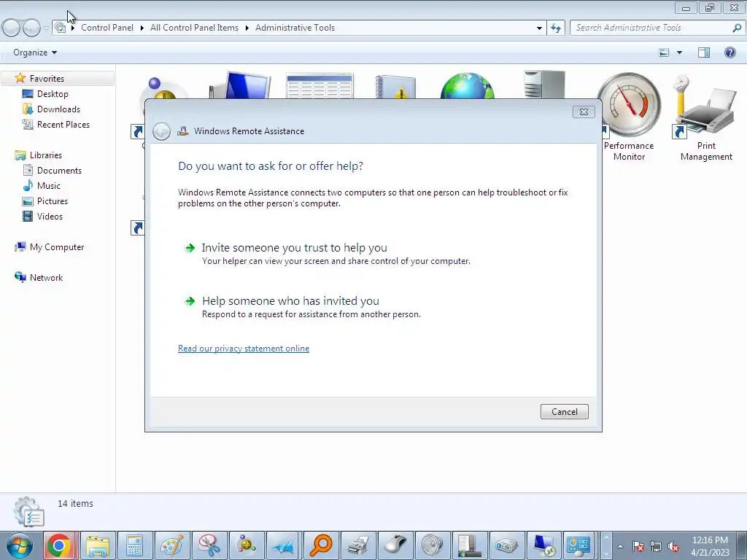Select Libraries in the navigation pane
This screenshot has width=747, height=560.
click(46, 155)
